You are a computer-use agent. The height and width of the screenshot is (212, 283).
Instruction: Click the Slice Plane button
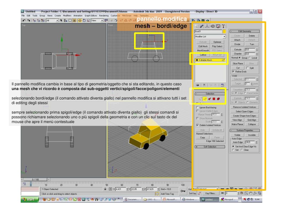click(x=238, y=64)
